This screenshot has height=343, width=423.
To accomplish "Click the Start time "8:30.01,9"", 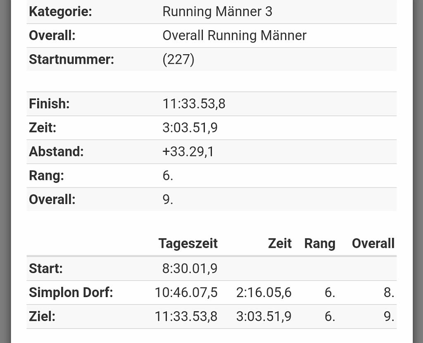I will pyautogui.click(x=190, y=269).
